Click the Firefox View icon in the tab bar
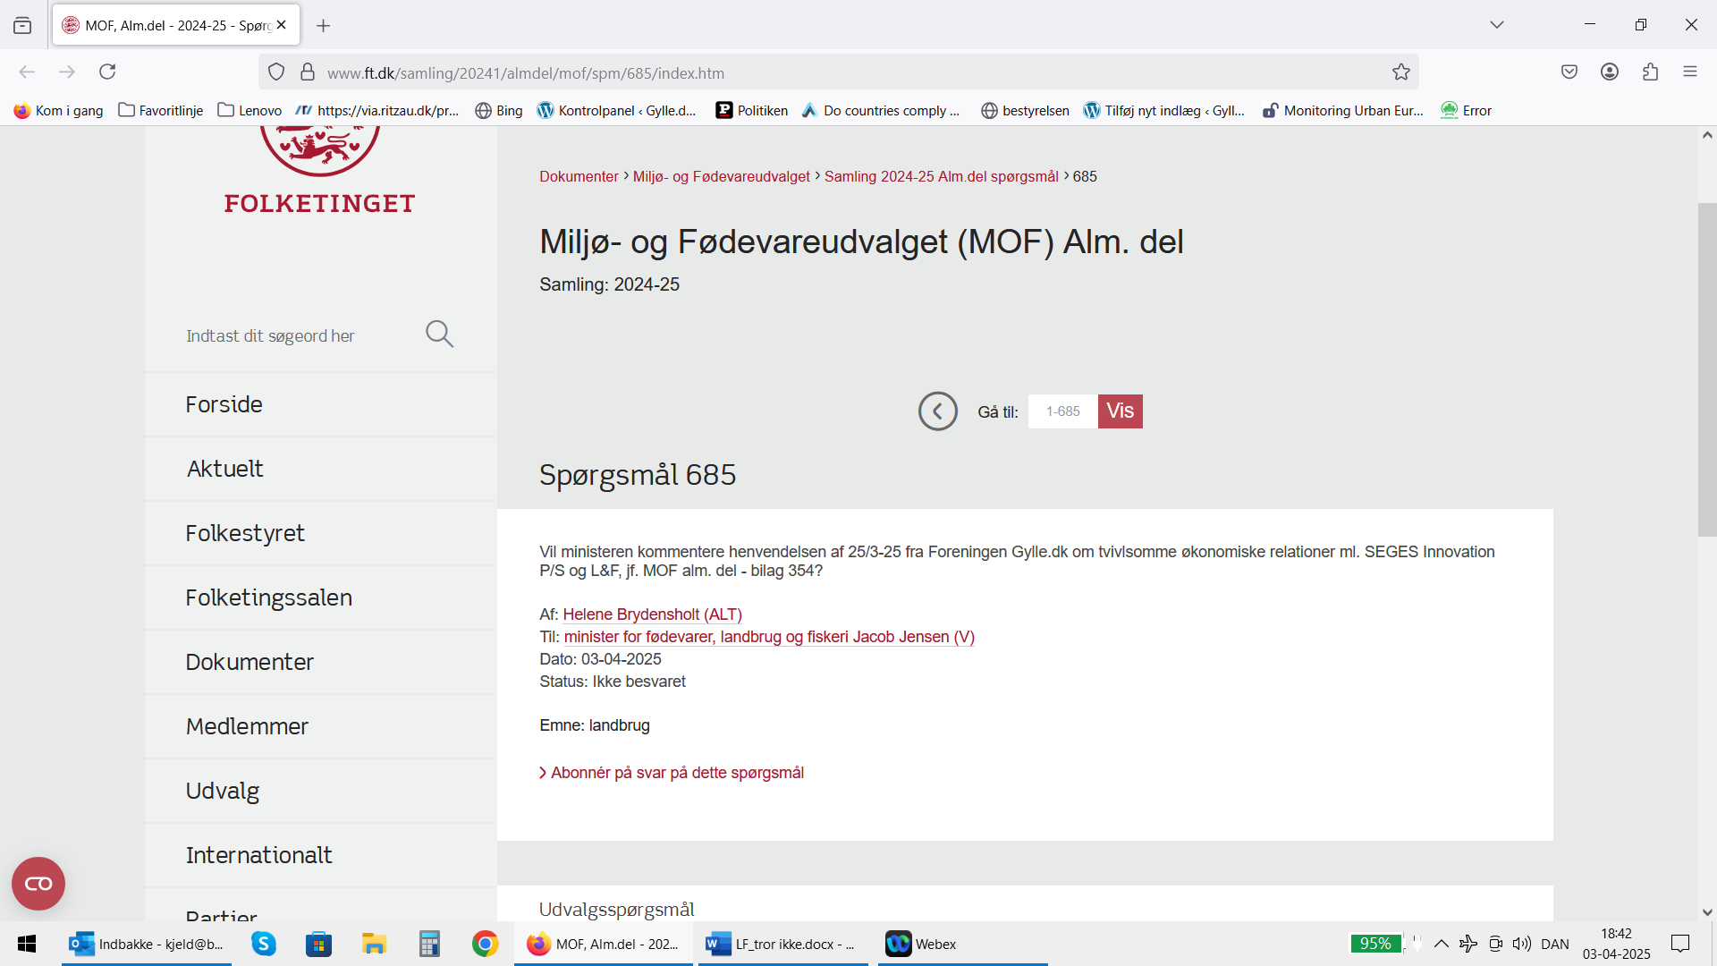This screenshot has height=966, width=1717. (22, 25)
